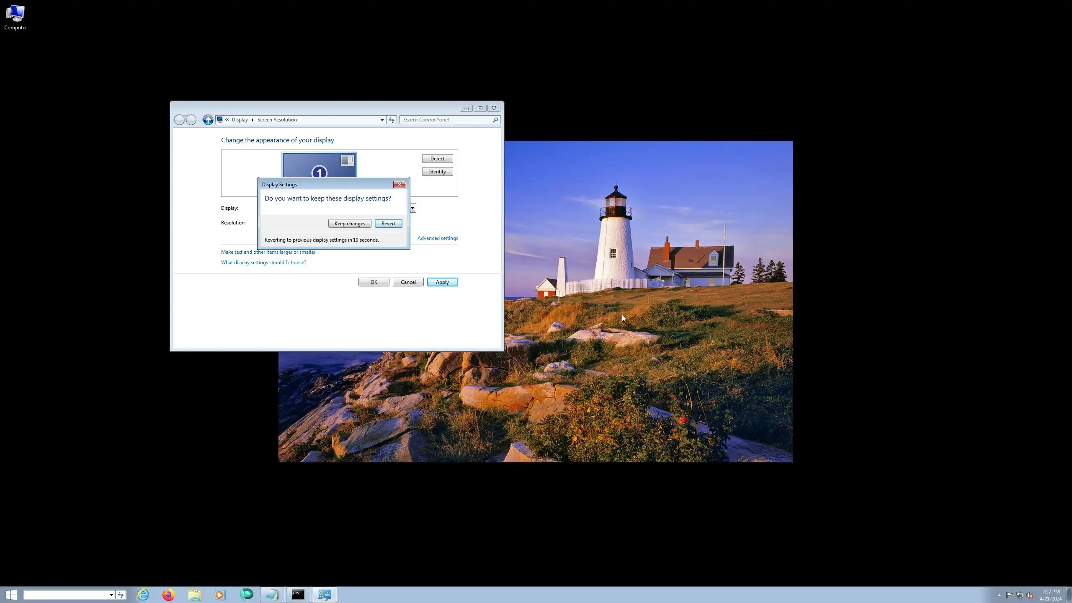Screen dimensions: 1072x603
Task: Open Windows Explorer folder icon
Action: pyautogui.click(x=195, y=595)
